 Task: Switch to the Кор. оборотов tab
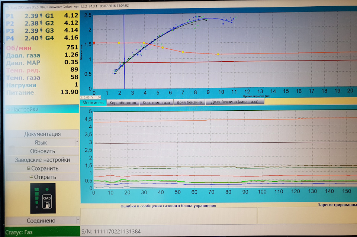[123, 103]
